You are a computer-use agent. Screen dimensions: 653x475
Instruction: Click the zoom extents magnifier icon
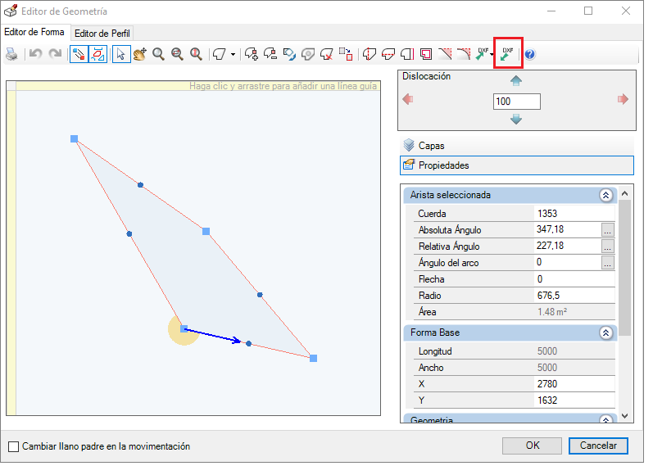(x=196, y=54)
